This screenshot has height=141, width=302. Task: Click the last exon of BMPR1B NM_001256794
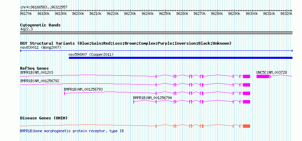[247, 102]
